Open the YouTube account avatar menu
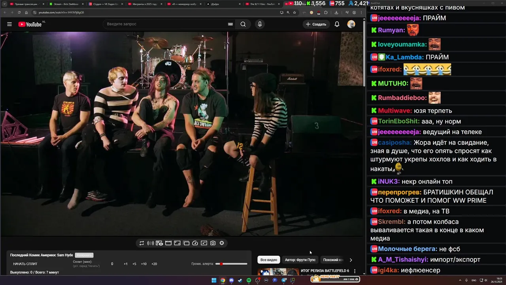506x285 pixels. tap(351, 24)
